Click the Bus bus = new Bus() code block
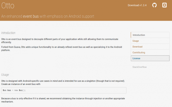The image size is (172, 107). coord(64,90)
